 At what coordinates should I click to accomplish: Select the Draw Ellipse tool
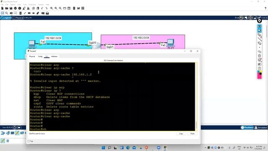33,13
